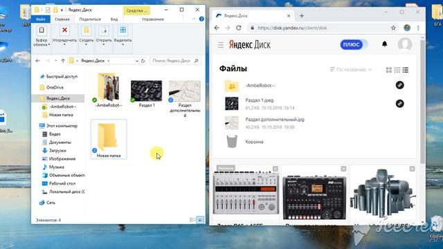Click Explorer help question-mark icon
The image size is (443, 249).
tap(201, 19)
